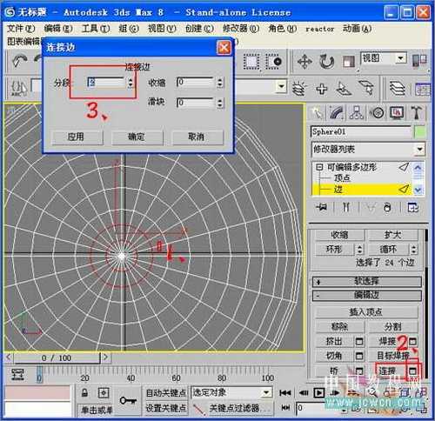
Task: Click the Use Pivot Point Center icon
Action: click(419, 60)
